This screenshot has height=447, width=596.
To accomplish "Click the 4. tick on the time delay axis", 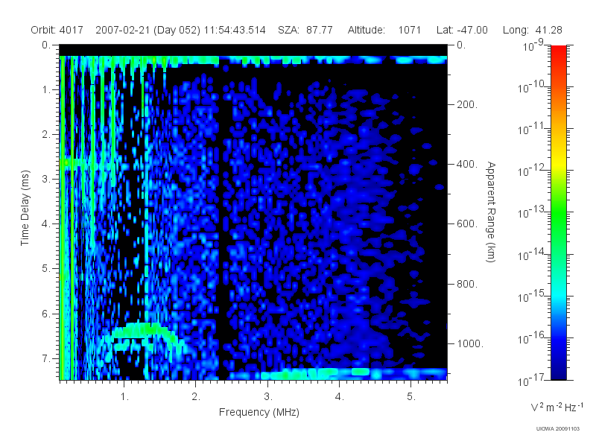I will pos(46,224).
